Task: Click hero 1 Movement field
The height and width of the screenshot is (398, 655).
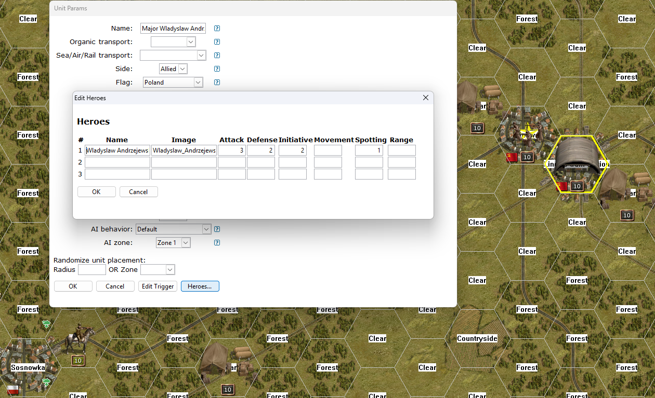Action: (x=328, y=150)
